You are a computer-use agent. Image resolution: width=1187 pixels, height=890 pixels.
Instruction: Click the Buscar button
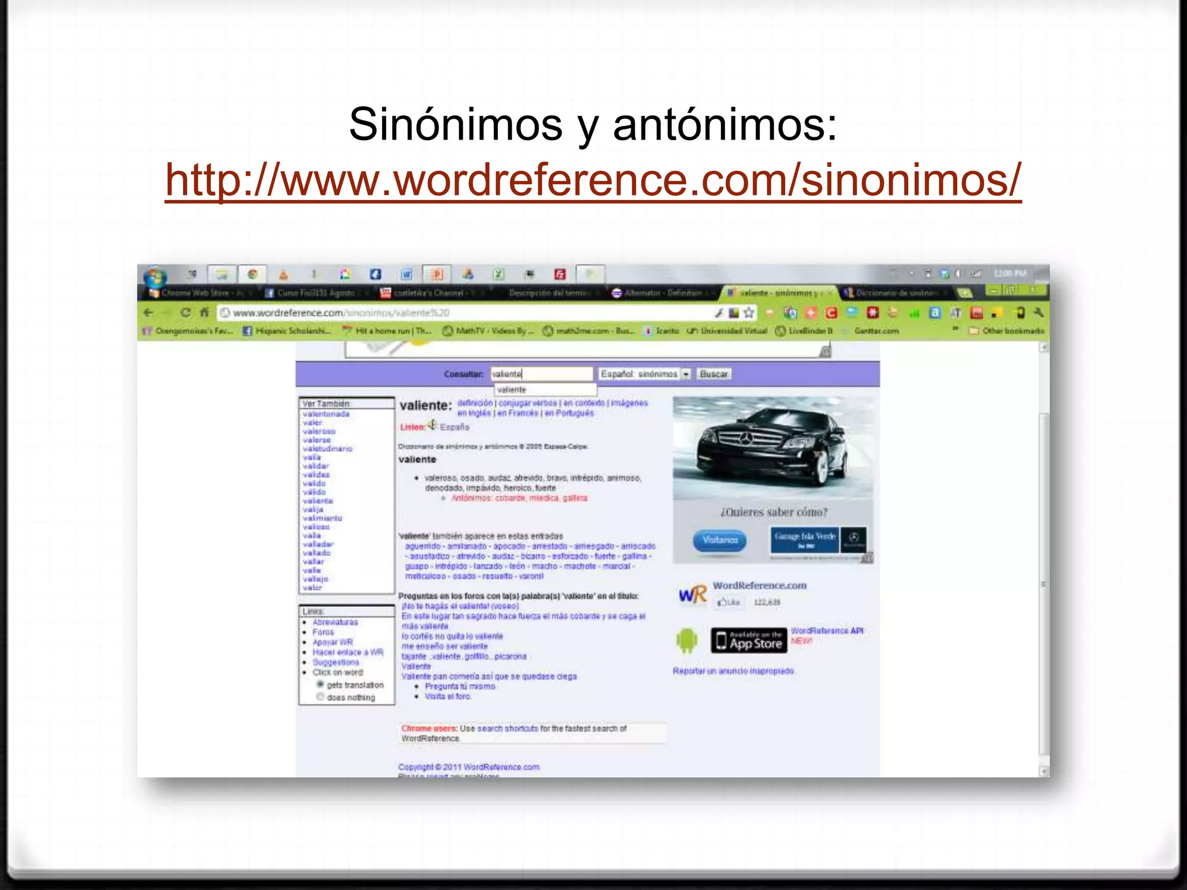coord(713,374)
